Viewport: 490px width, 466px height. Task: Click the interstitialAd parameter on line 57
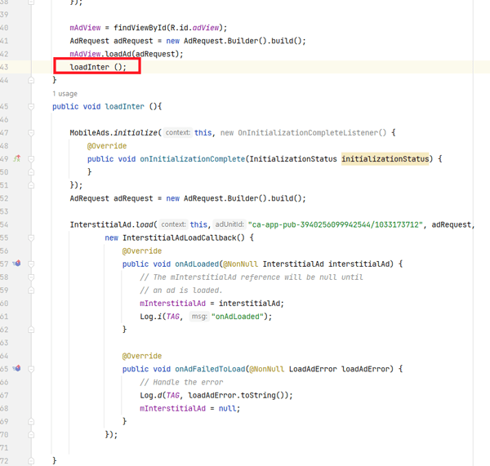[359, 264]
